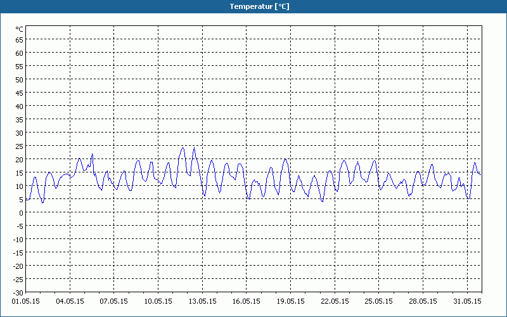Viewport: 507px width, 317px height.
Task: Click the -20 axis value
Action: click(18, 266)
